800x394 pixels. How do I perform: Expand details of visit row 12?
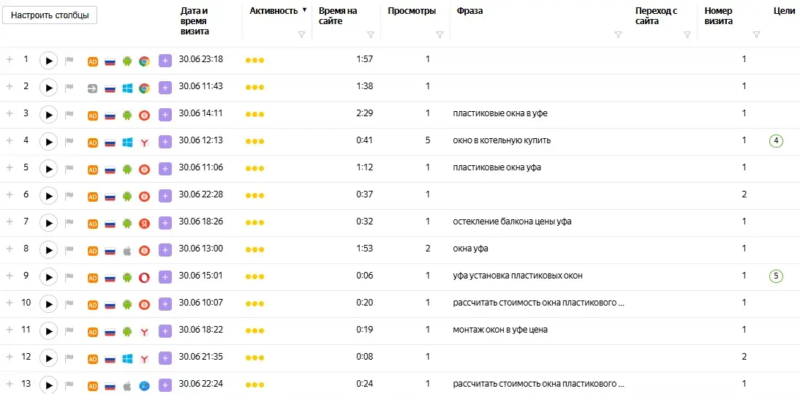10,357
